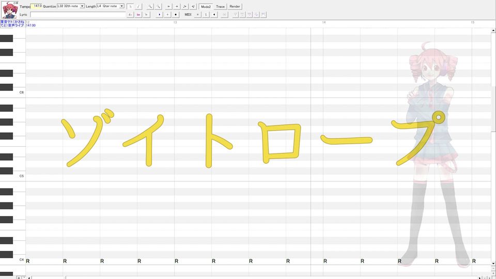Click the blue voicebank name link
The height and width of the screenshot is (279, 496).
click(x=12, y=23)
